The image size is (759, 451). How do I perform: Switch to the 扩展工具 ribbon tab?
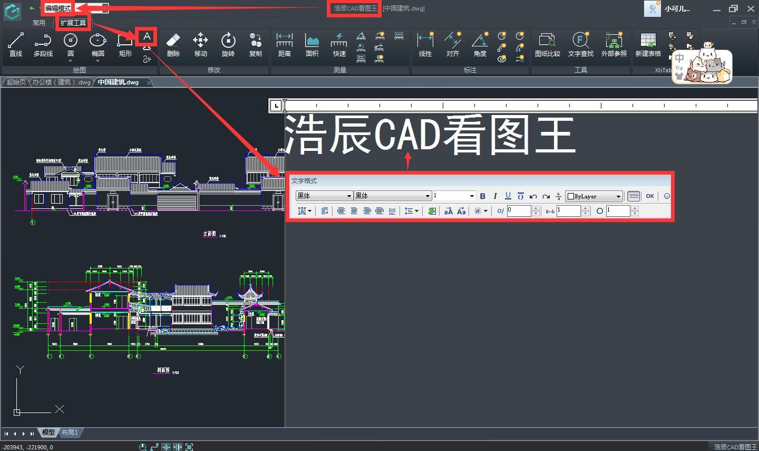tap(73, 22)
